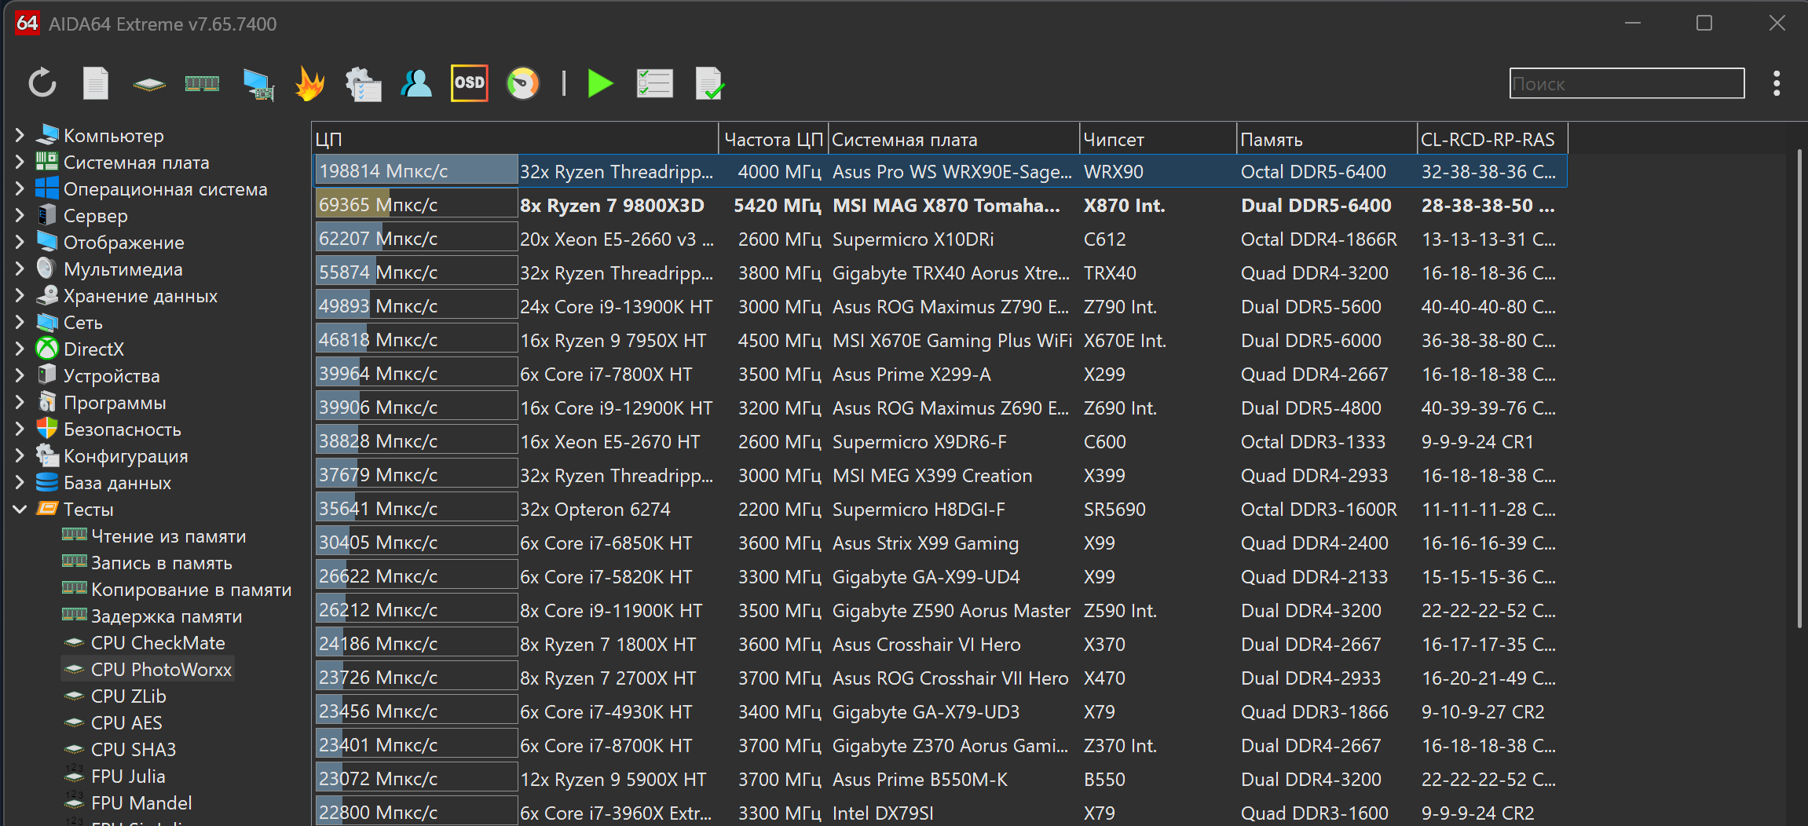Open the Копирование в памяти test
This screenshot has width=1808, height=826.
coord(191,589)
